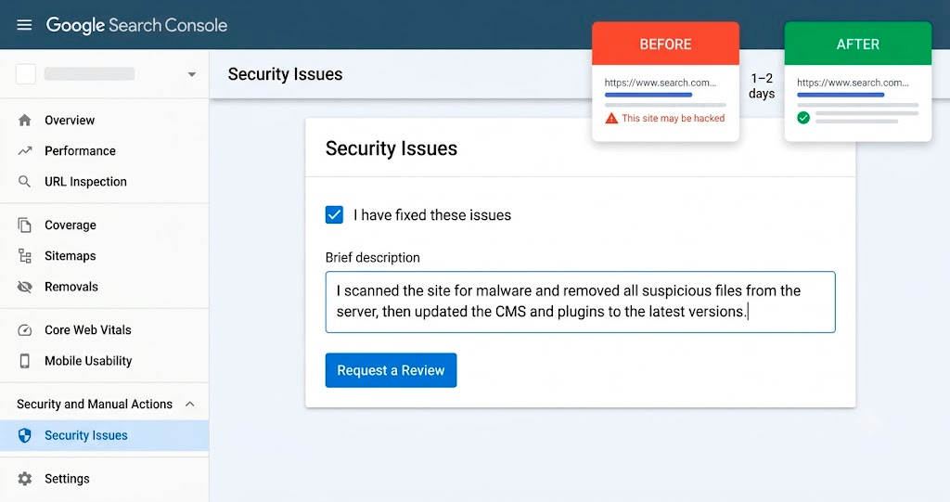Viewport: 950px width, 502px height.
Task: Click the Core Web Vitals gauge icon
Action: pos(25,330)
